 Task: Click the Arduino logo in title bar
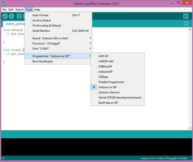3,3
